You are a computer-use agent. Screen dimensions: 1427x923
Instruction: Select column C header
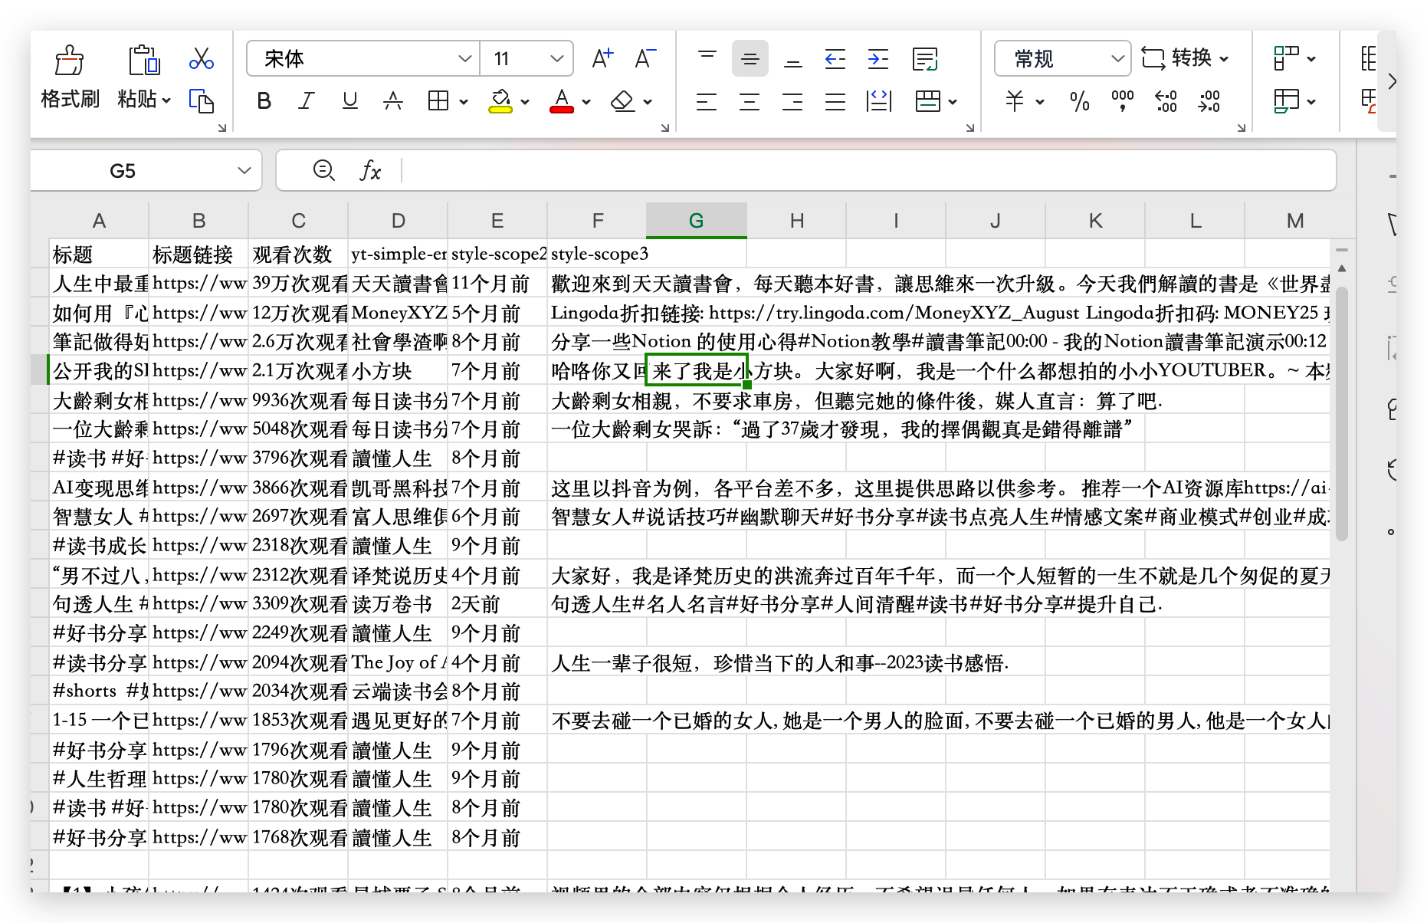[298, 221]
